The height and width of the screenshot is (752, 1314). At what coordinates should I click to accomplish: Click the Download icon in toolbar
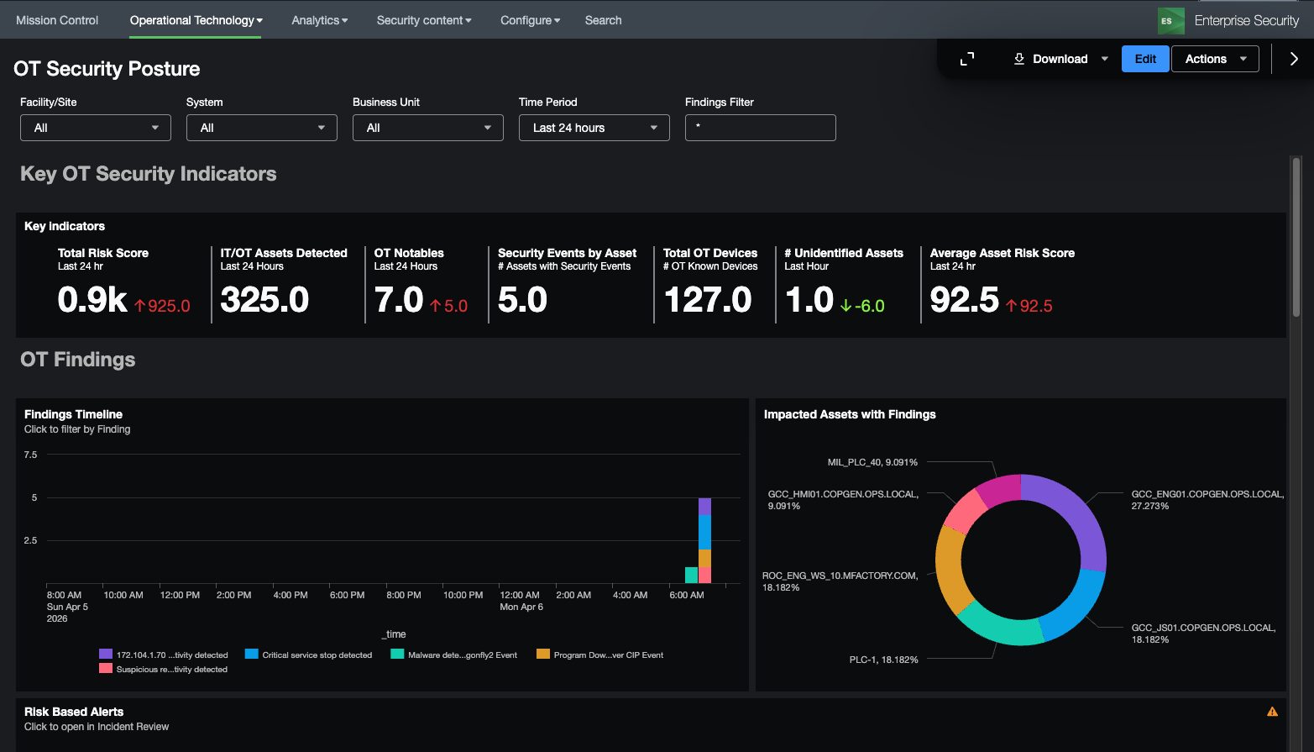(x=1019, y=59)
